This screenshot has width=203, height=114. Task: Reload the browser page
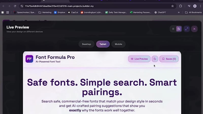(15, 6)
